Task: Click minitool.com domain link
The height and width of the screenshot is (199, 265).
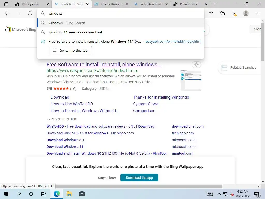Action: tap(182, 153)
